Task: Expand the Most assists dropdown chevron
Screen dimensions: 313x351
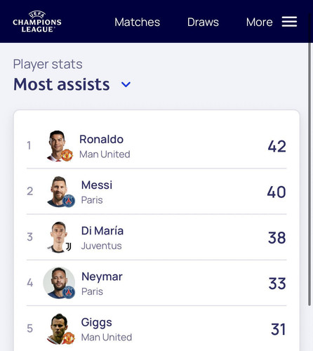Action: pyautogui.click(x=126, y=84)
